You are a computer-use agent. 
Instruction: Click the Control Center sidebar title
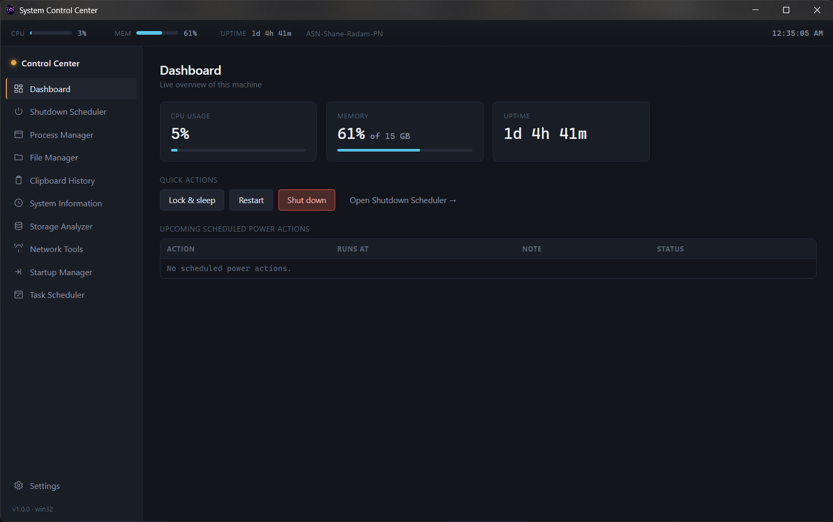coord(51,63)
